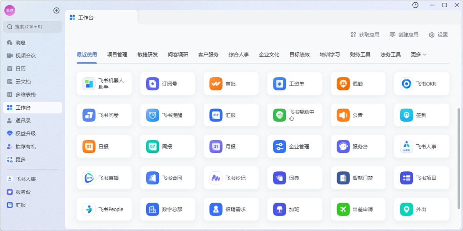Switch to the 财务工具 tab
This screenshot has width=463, height=231.
tap(360, 55)
